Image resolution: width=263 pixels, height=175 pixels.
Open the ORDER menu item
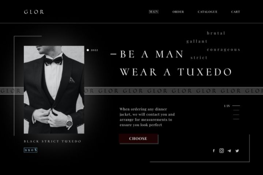[x=178, y=12]
